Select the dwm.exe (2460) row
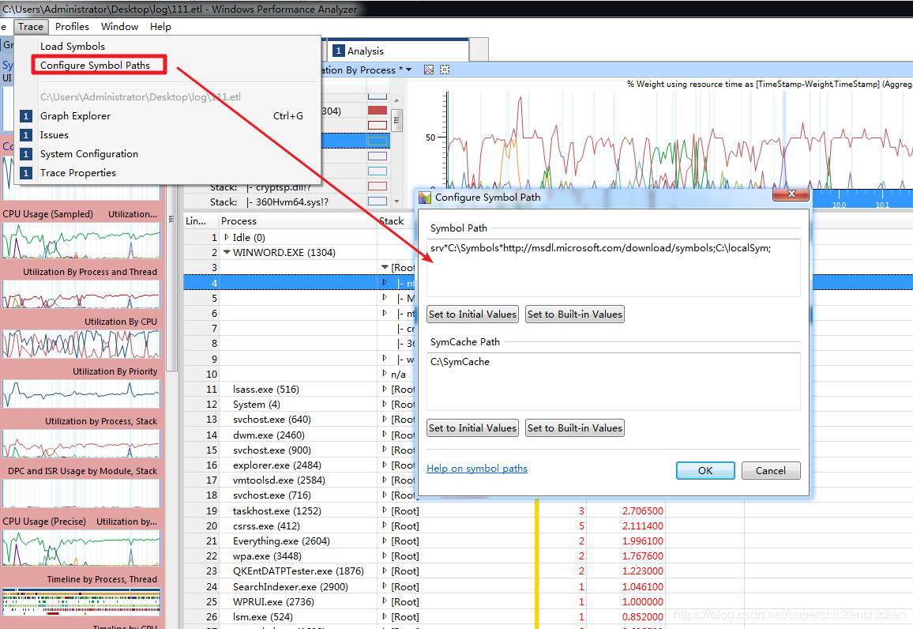This screenshot has height=629, width=913. point(269,435)
